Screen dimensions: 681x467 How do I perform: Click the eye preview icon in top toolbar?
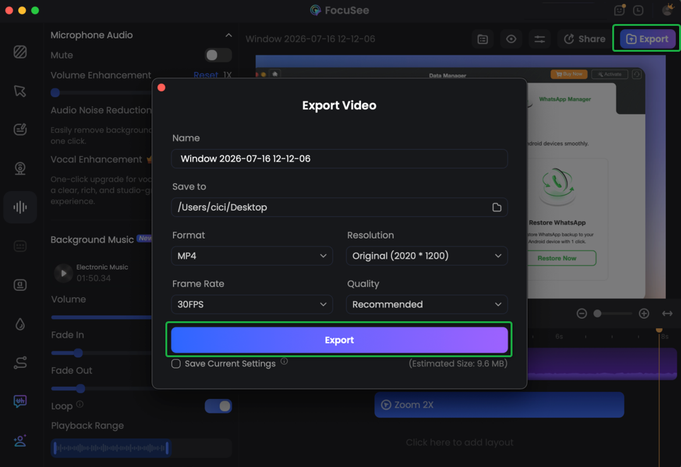[x=511, y=39]
